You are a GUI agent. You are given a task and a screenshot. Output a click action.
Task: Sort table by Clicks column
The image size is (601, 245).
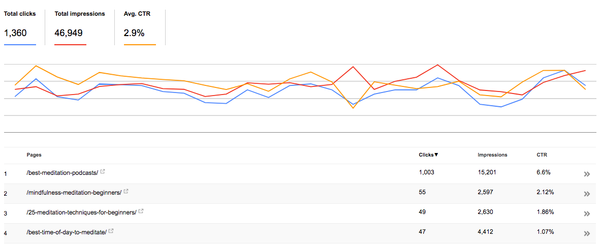(x=428, y=155)
